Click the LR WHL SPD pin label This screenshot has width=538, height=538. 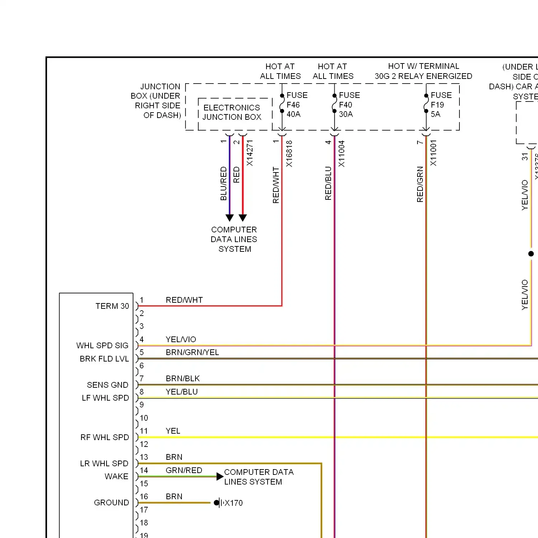[x=104, y=463]
